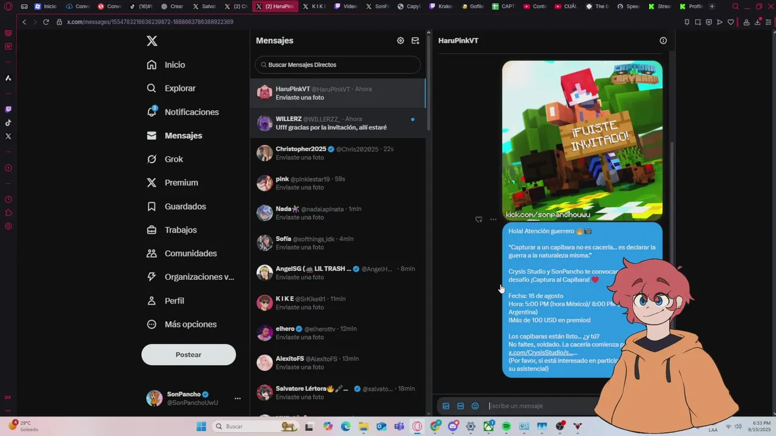Open Opera main menu logo
776x436 pixels.
click(x=8, y=7)
